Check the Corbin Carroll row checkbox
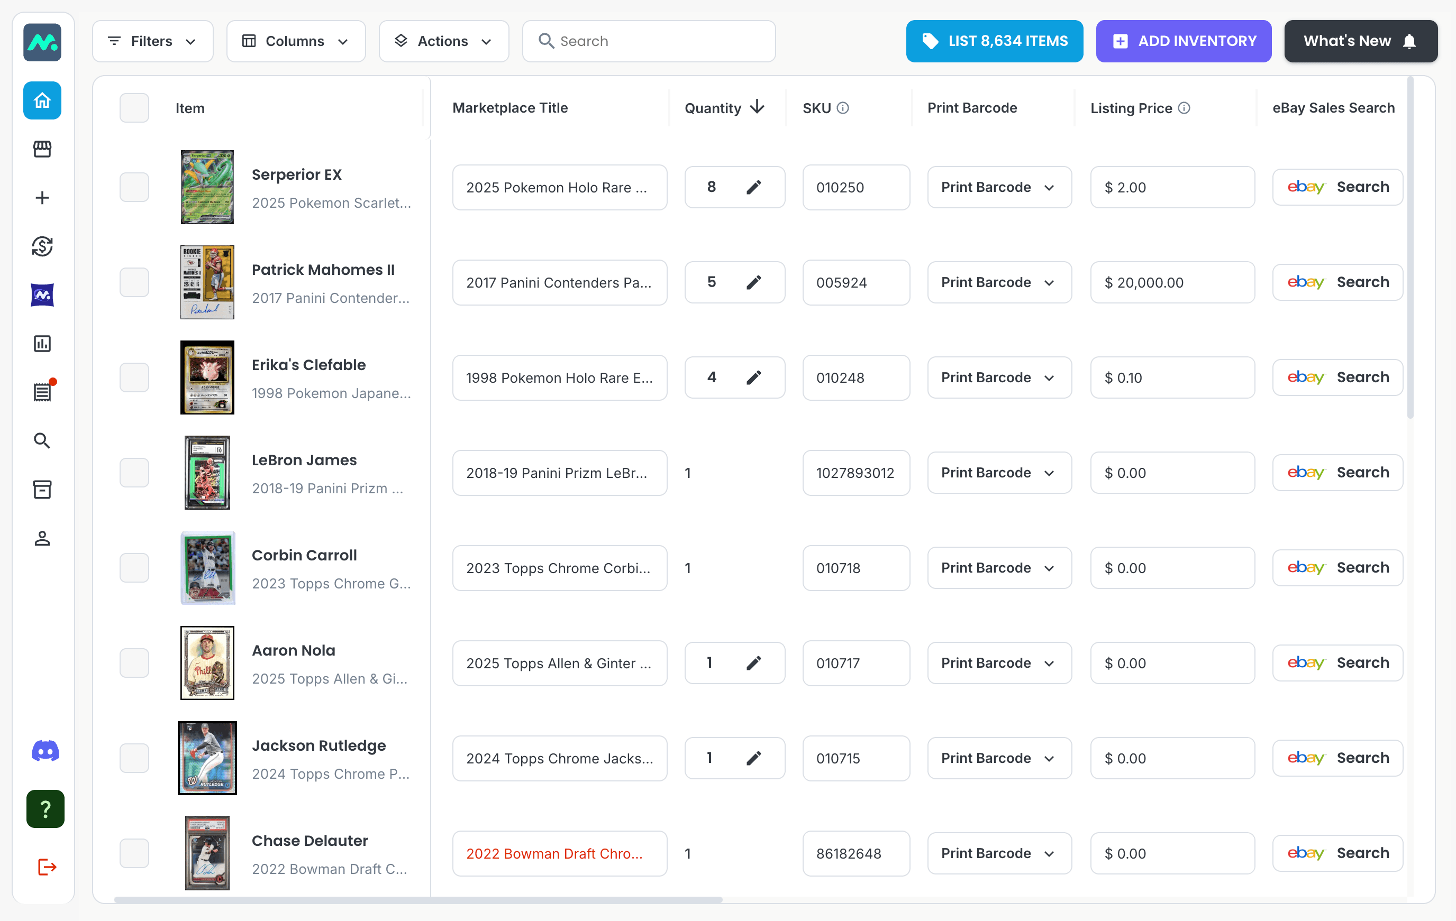The width and height of the screenshot is (1456, 921). point(134,568)
